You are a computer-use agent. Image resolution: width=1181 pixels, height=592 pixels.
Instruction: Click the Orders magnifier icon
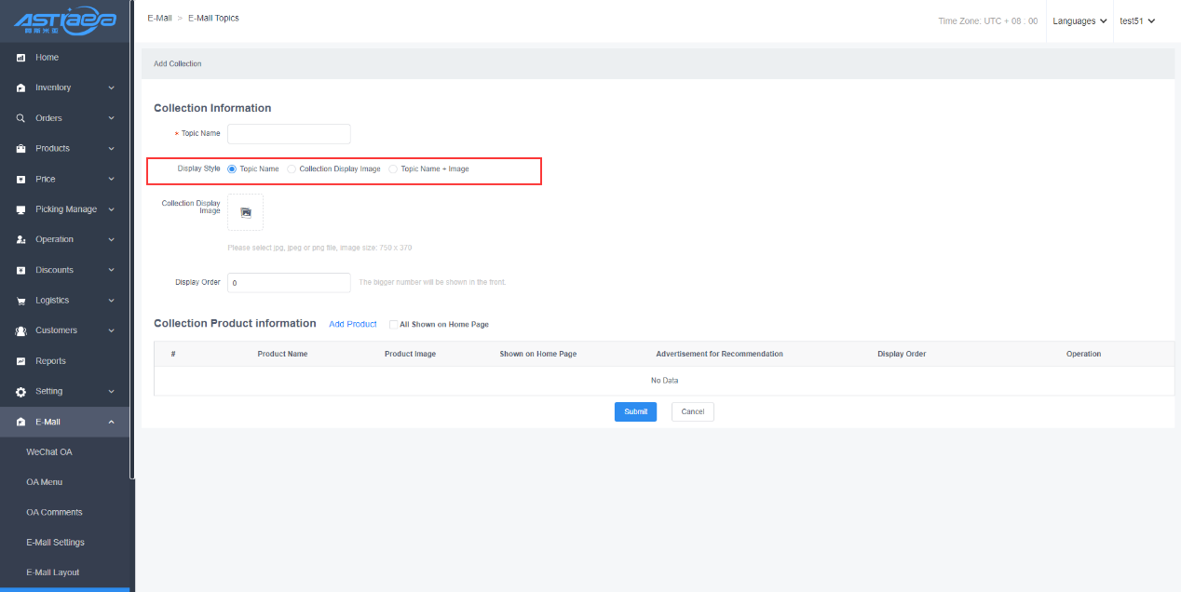pyautogui.click(x=20, y=118)
